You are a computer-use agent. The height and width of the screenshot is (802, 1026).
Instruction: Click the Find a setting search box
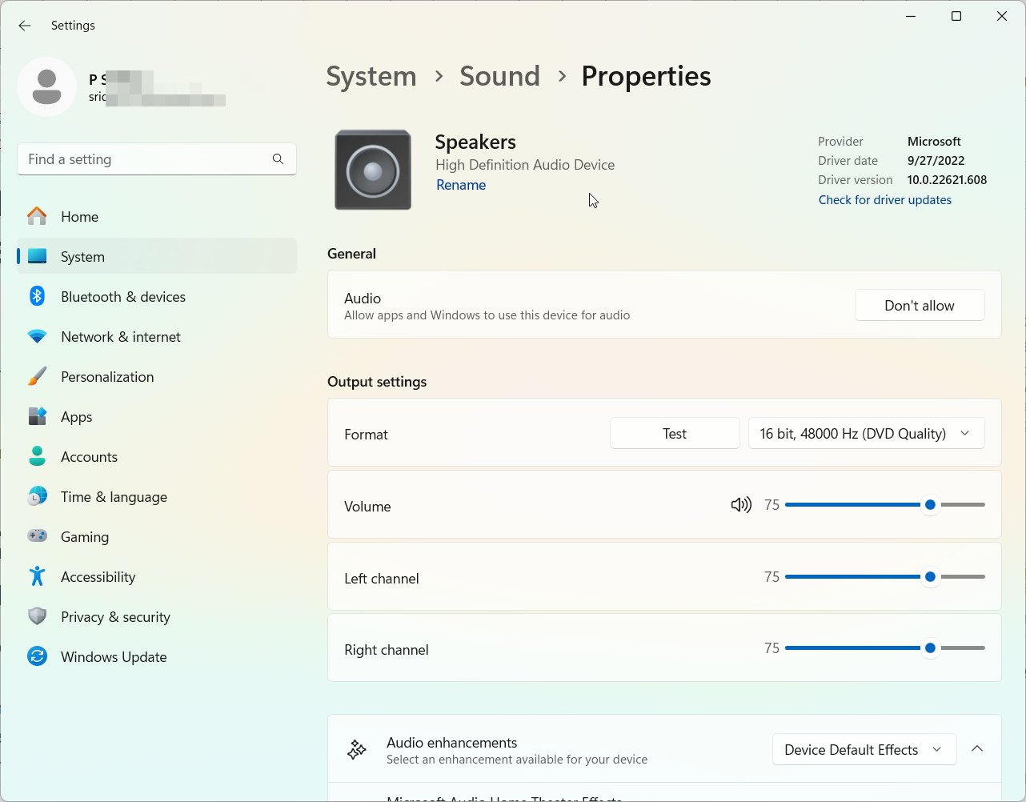click(x=157, y=159)
